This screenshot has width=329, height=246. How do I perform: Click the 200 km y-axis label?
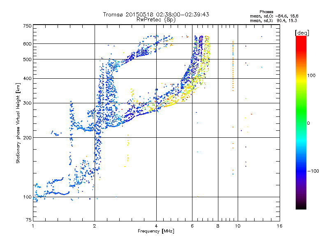coord(27,138)
